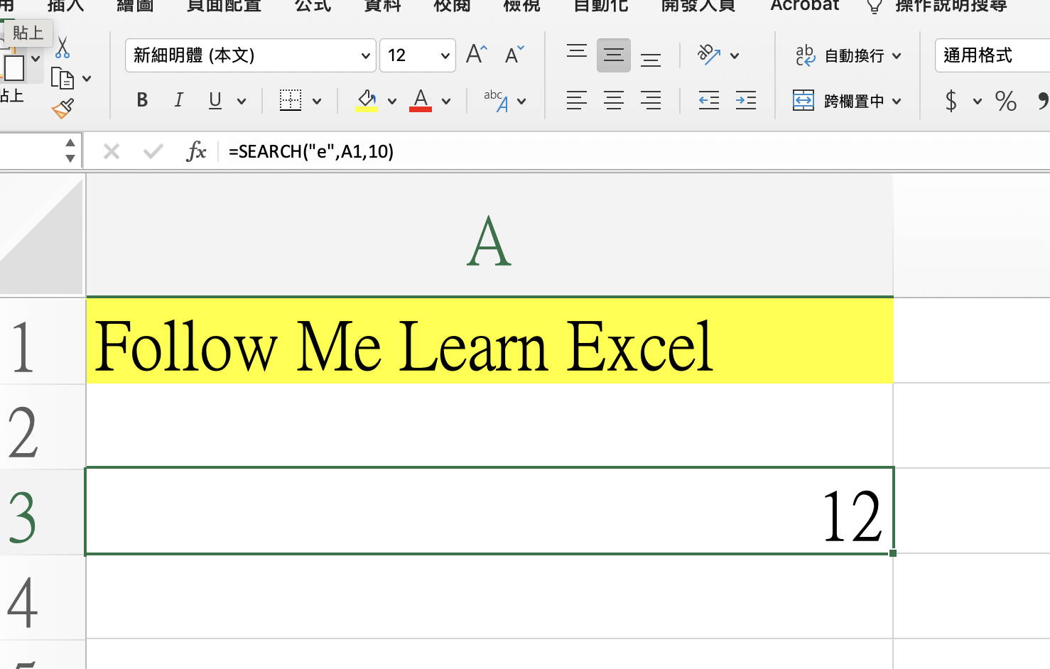The width and height of the screenshot is (1050, 669).
Task: Open the Acrobat ribbon tab
Action: (x=805, y=6)
